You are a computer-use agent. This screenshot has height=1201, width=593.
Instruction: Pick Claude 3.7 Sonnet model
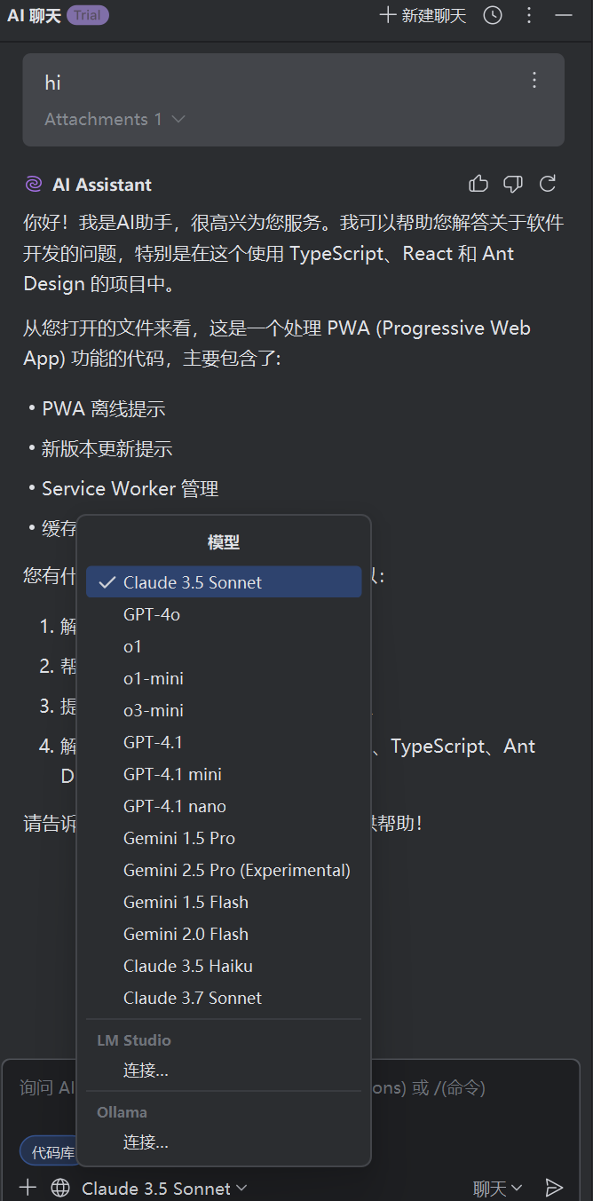tap(193, 998)
